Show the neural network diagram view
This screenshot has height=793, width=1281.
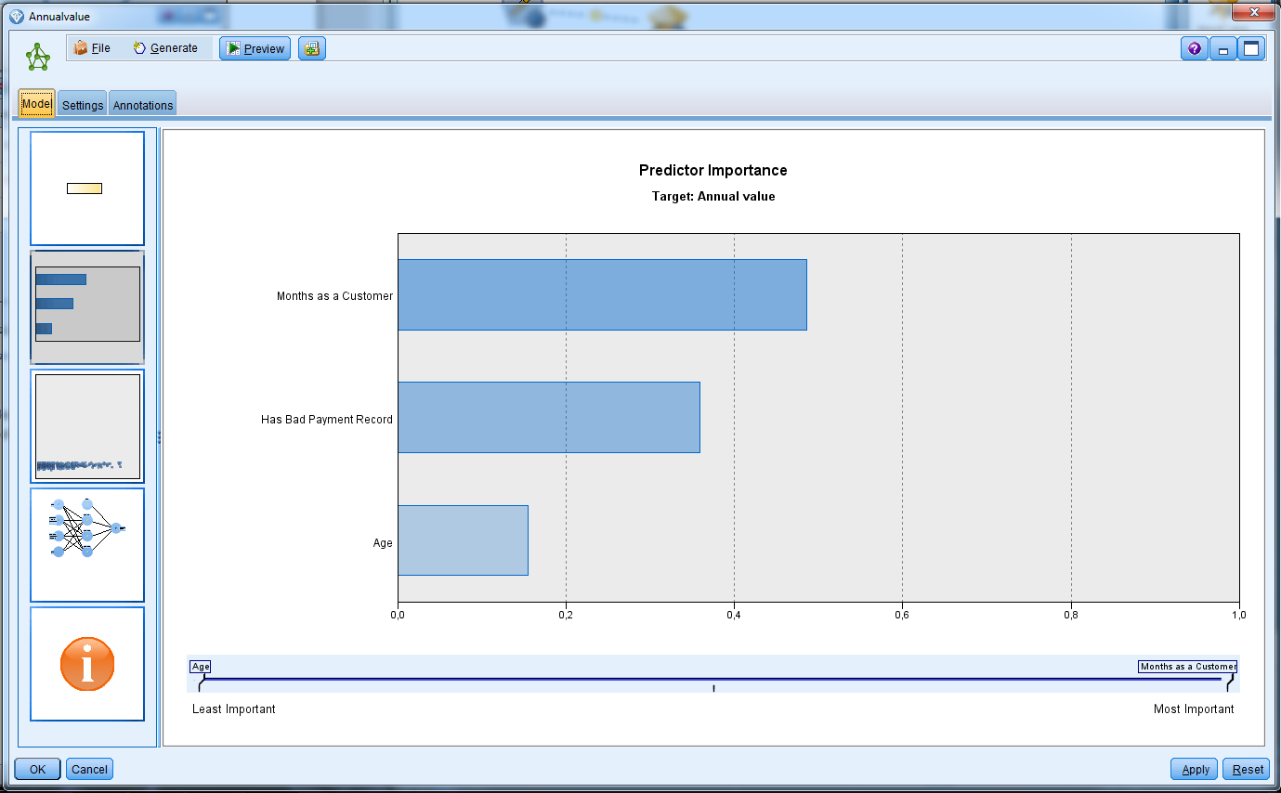(x=87, y=545)
